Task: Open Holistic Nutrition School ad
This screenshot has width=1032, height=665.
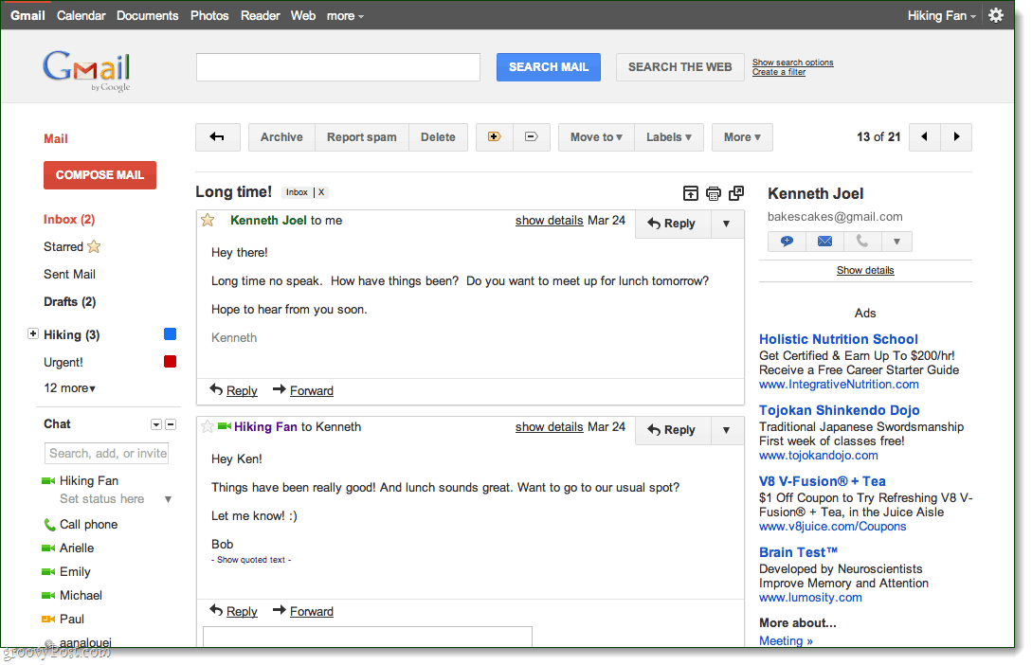Action: click(x=839, y=339)
